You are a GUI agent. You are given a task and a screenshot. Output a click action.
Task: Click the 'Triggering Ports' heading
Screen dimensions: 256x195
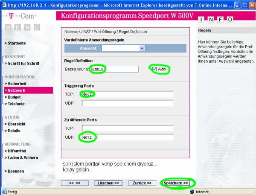(79, 86)
